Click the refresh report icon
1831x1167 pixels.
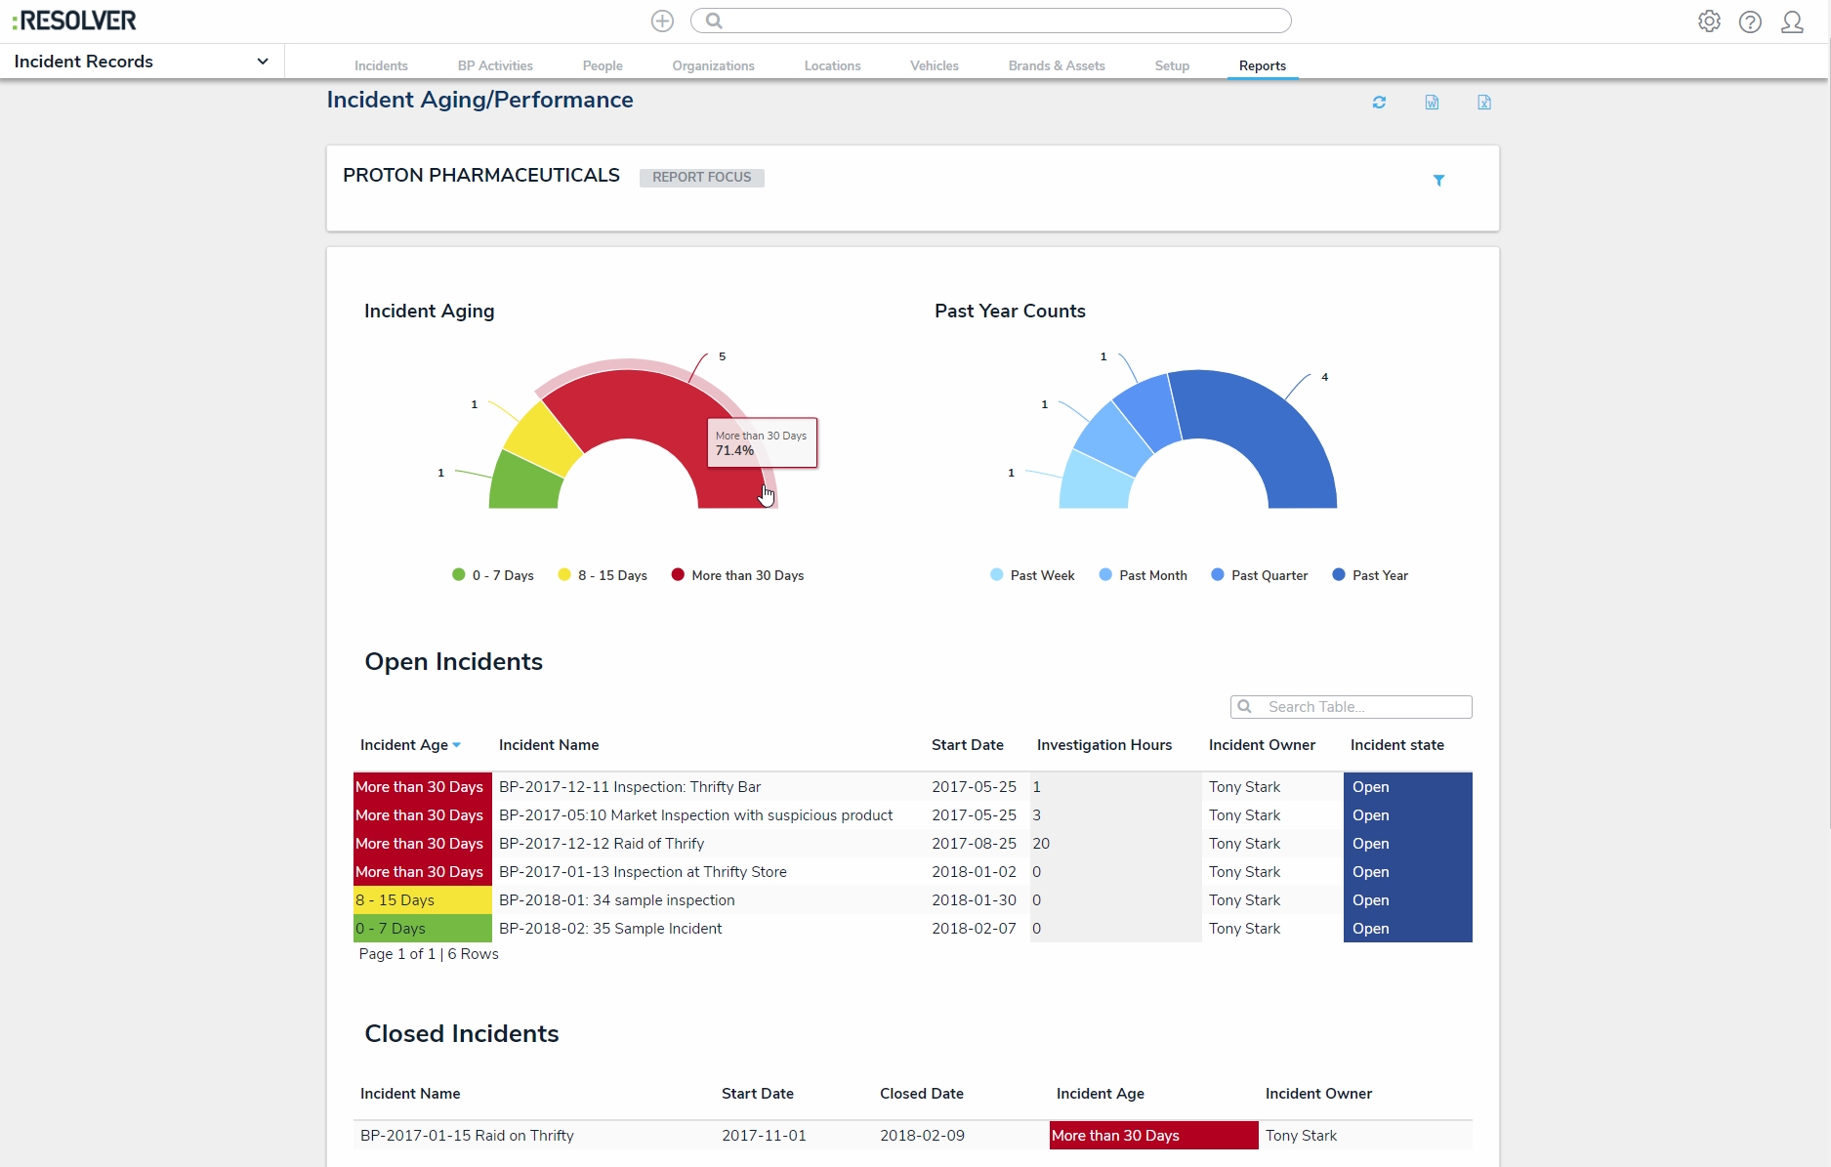(x=1379, y=103)
